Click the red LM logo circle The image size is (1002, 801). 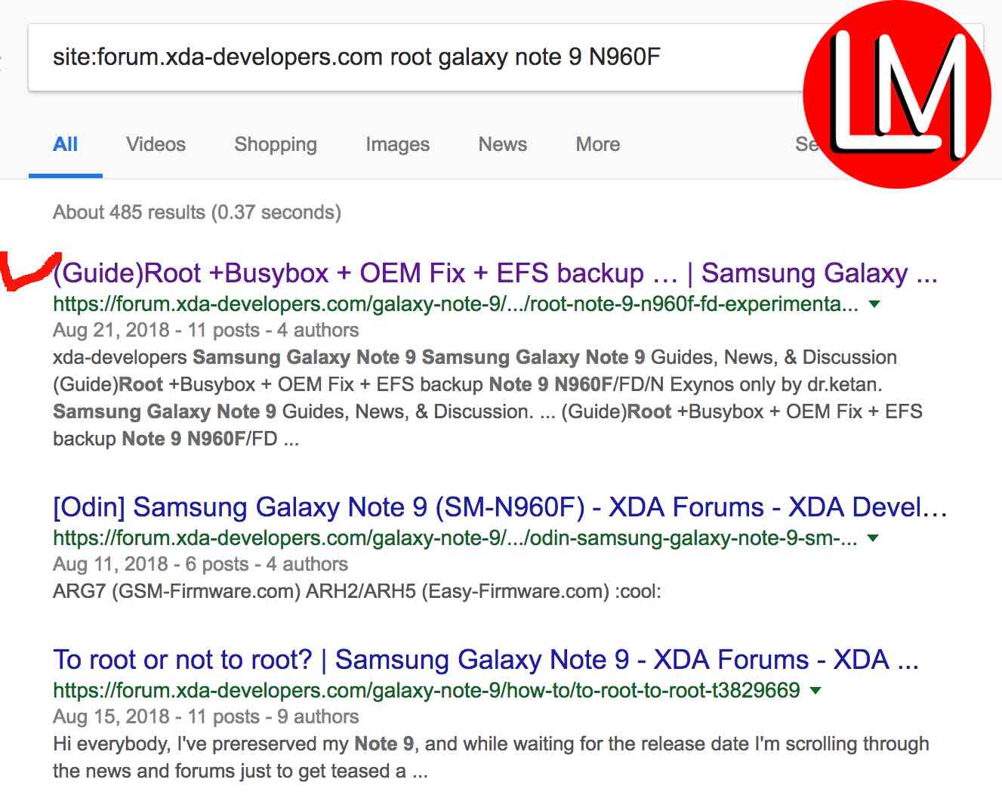(896, 94)
